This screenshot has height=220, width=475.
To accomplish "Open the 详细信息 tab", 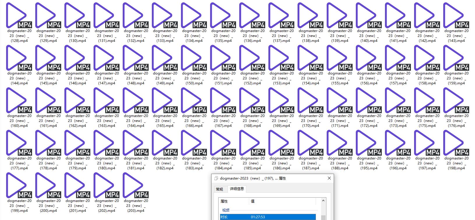I will click(237, 189).
